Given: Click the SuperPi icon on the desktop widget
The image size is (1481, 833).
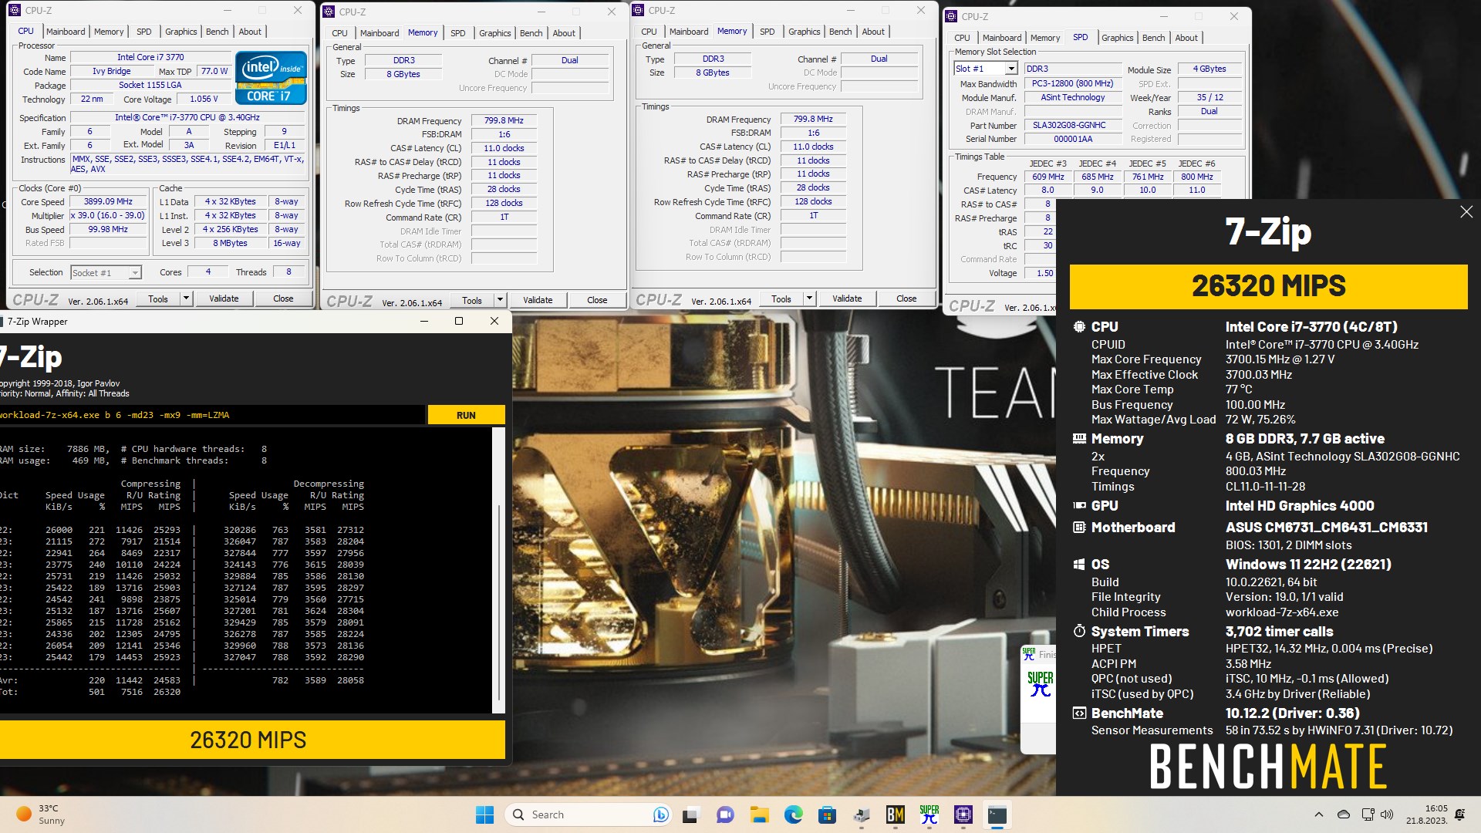Looking at the screenshot, I should click(1040, 683).
